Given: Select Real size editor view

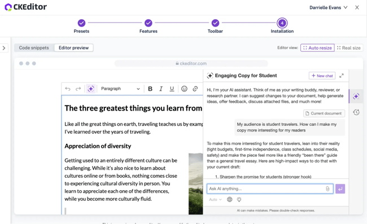Looking at the screenshot, I should [x=349, y=48].
